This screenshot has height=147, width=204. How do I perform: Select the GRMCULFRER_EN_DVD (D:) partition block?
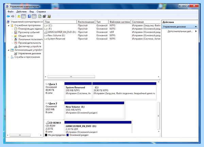98,127
